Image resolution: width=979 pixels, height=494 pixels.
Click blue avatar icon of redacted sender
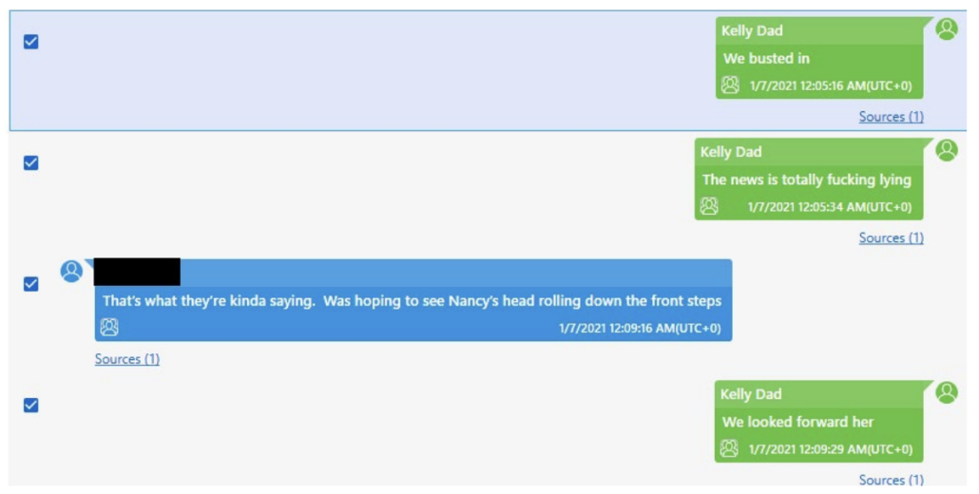coord(71,272)
